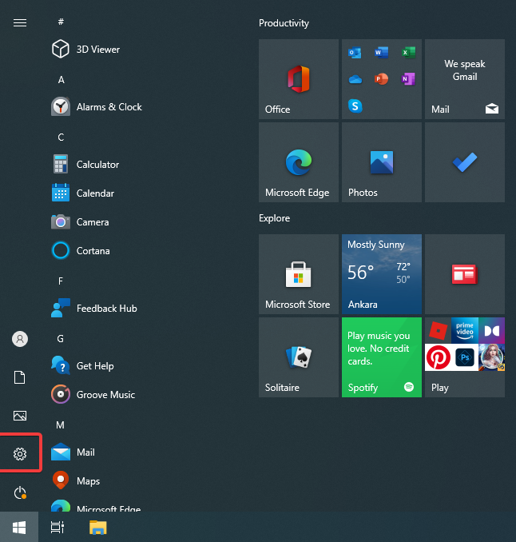Viewport: 516px width, 542px height.
Task: Open Roblox icon in the Play tile
Action: click(438, 330)
